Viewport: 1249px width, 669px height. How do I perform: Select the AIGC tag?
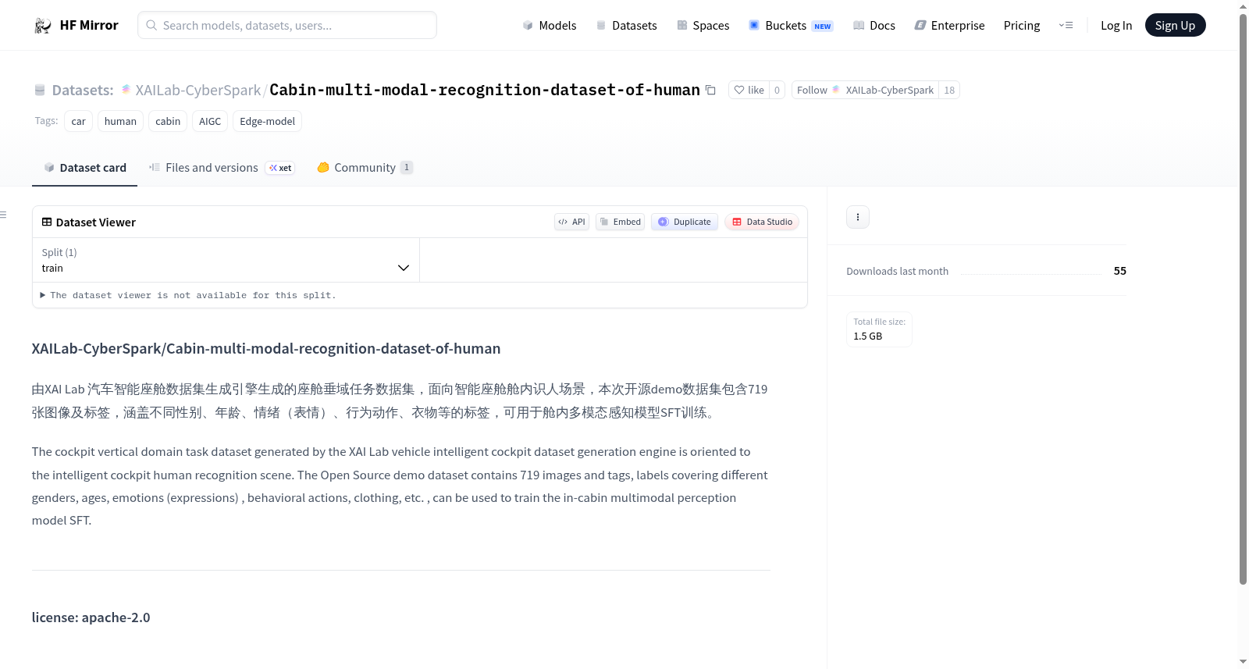(210, 121)
